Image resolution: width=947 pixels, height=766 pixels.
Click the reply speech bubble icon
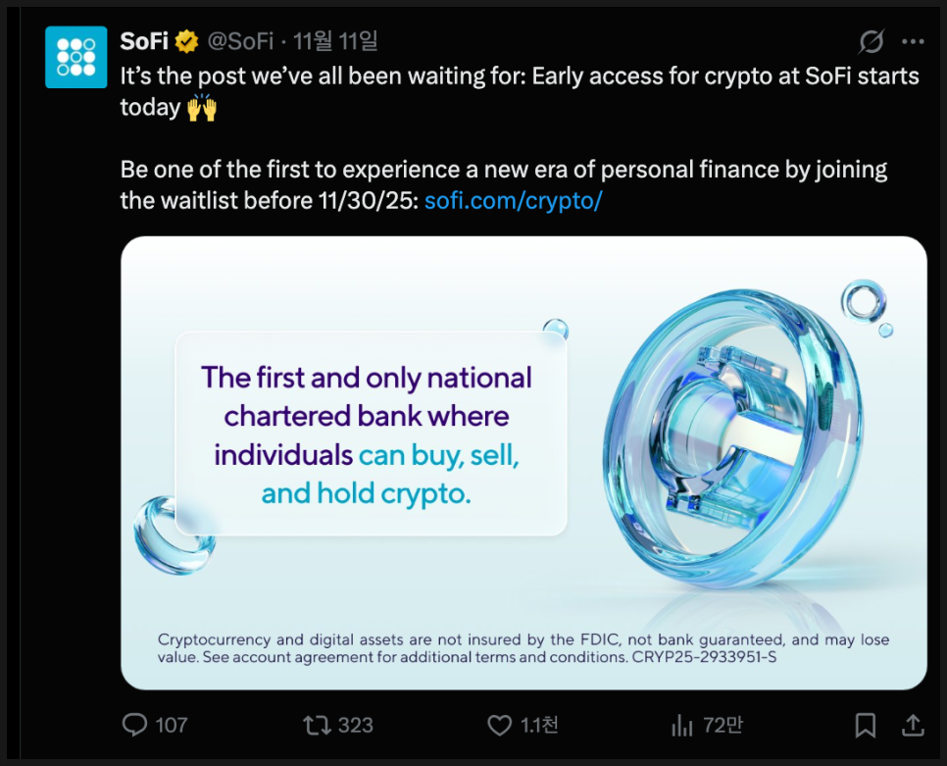tap(134, 725)
